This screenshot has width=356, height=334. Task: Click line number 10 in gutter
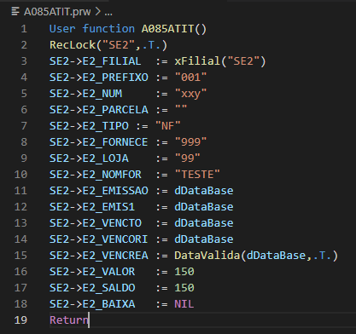coord(20,175)
